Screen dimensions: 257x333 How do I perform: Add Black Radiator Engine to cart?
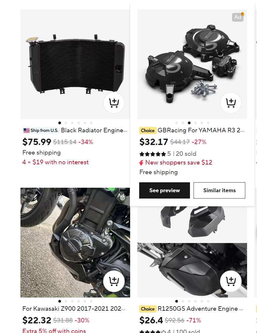point(114,103)
